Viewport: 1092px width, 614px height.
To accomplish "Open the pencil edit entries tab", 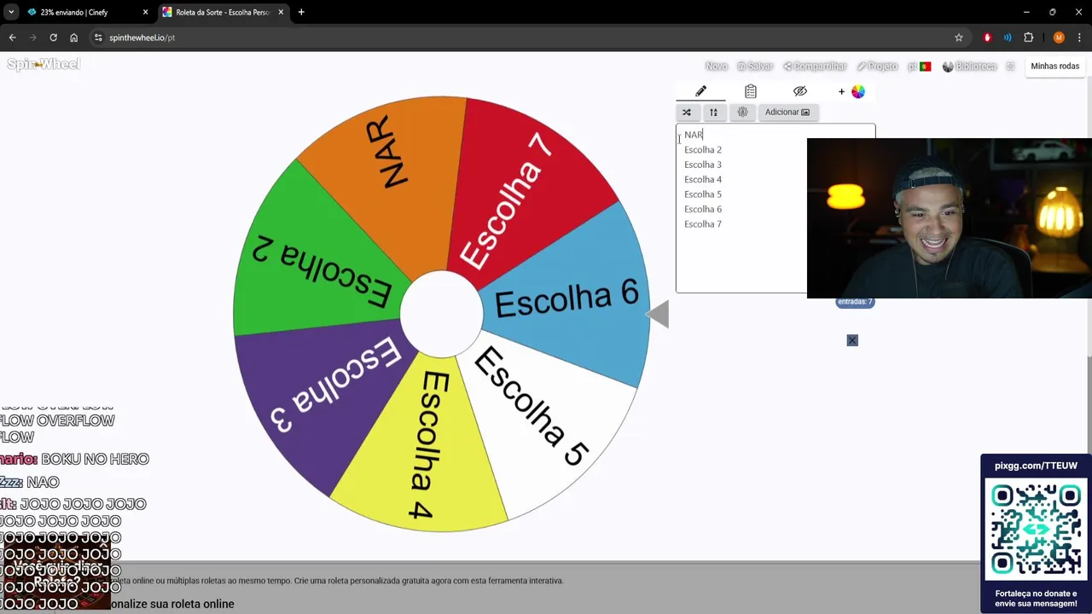I will pyautogui.click(x=700, y=91).
